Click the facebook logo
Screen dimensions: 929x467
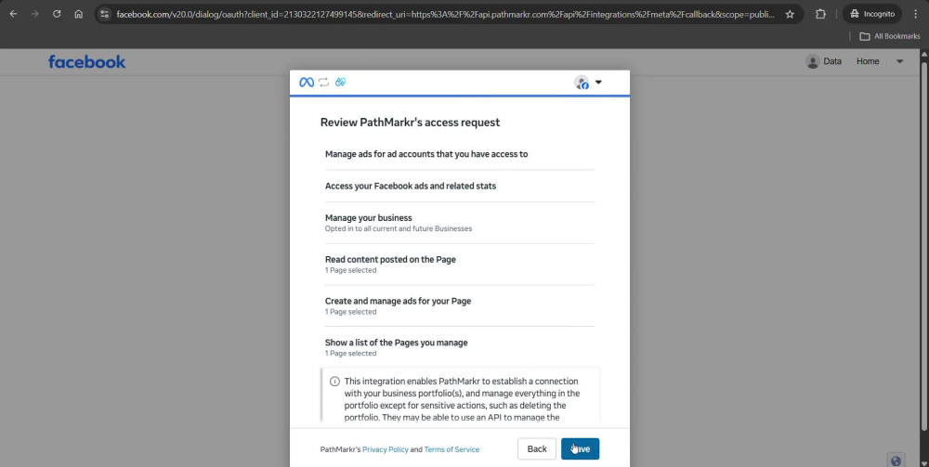(87, 61)
